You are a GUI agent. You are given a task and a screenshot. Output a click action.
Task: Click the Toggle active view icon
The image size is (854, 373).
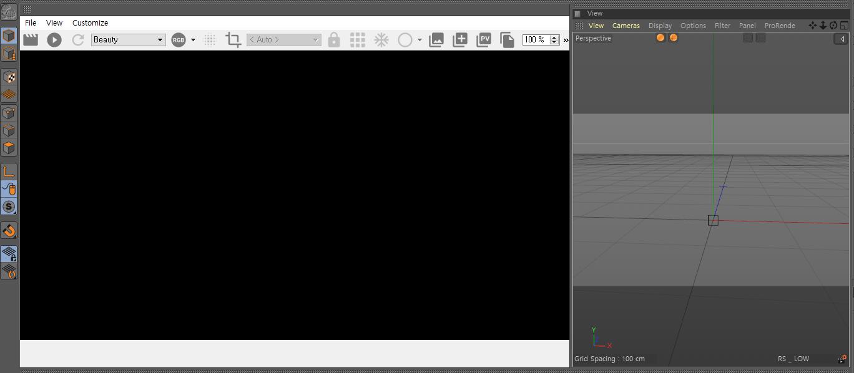[844, 26]
